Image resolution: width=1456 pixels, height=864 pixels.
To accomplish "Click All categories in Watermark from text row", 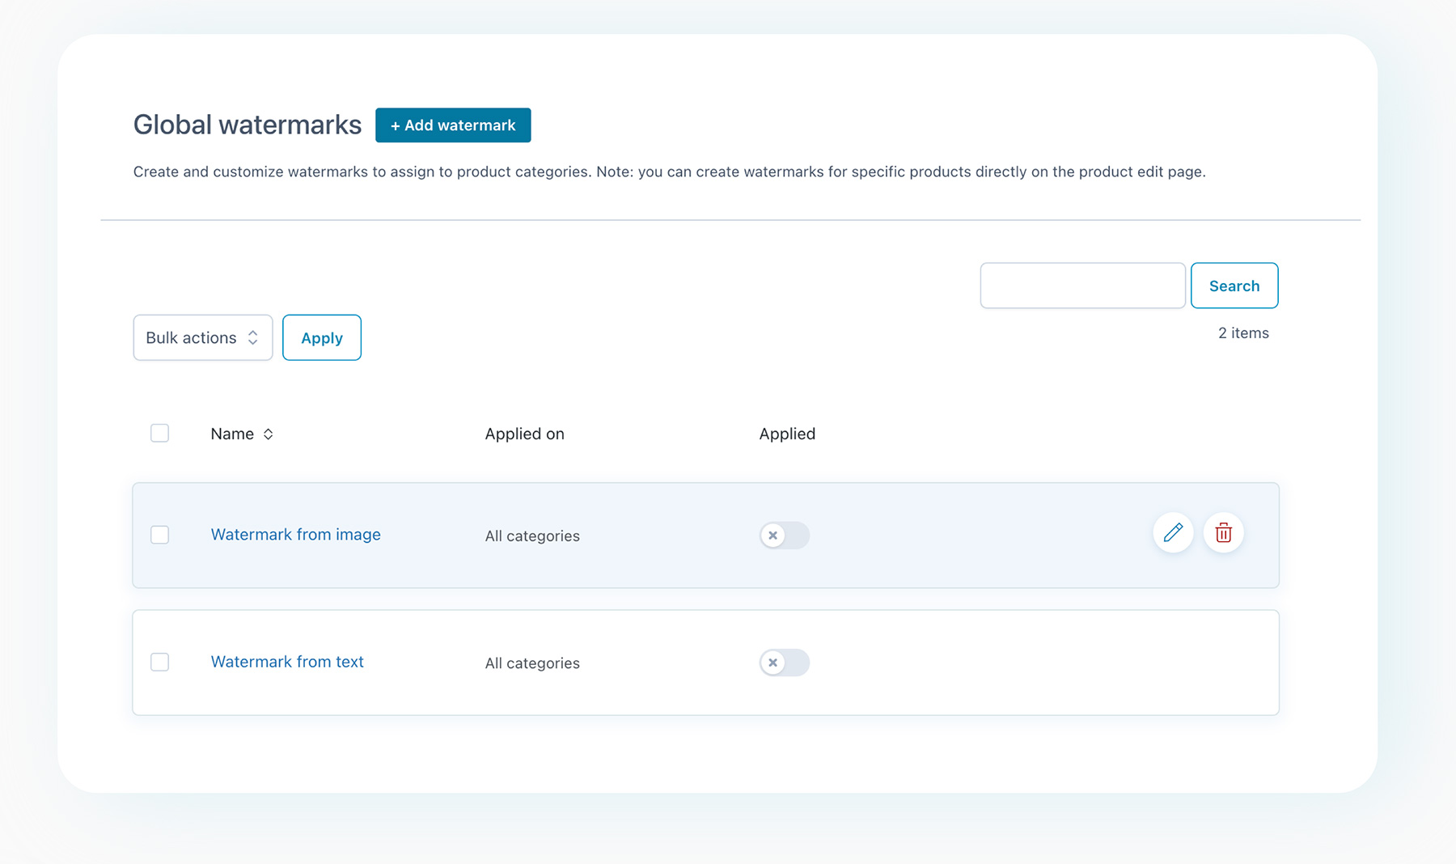I will click(532, 663).
